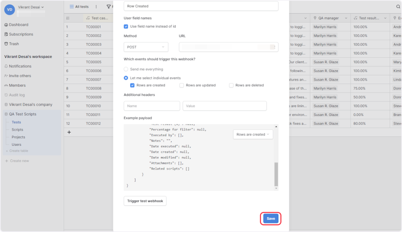
Task: Click the search magnifier icon
Action: [398, 7]
